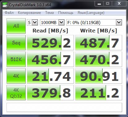Open the Файл menu

click(9, 13)
